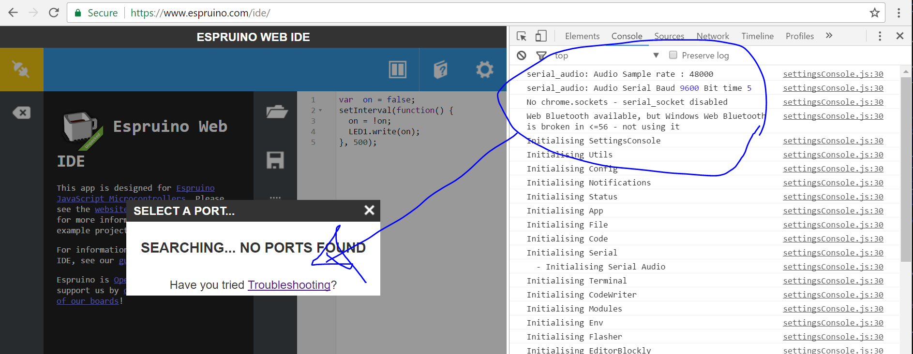
Task: Toggle the split-view layout icon
Action: tap(398, 70)
